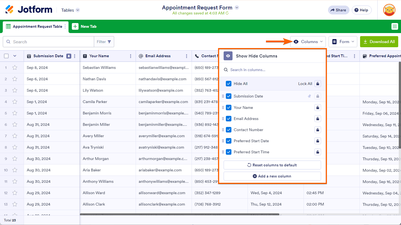Screen dimensions: 401x225
Task: Select the Benjamin Morris name cell
Action: [x=108, y=113]
